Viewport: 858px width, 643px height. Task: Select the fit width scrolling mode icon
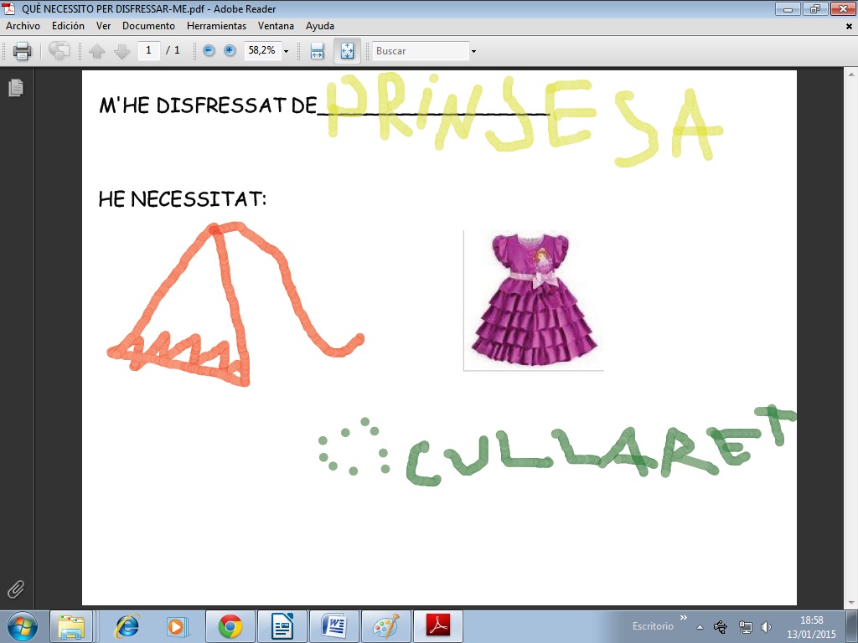click(317, 51)
